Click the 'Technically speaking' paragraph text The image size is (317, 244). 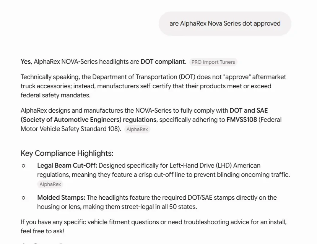(x=153, y=86)
